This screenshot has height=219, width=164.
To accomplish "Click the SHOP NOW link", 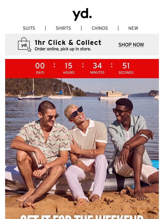I will tap(131, 45).
